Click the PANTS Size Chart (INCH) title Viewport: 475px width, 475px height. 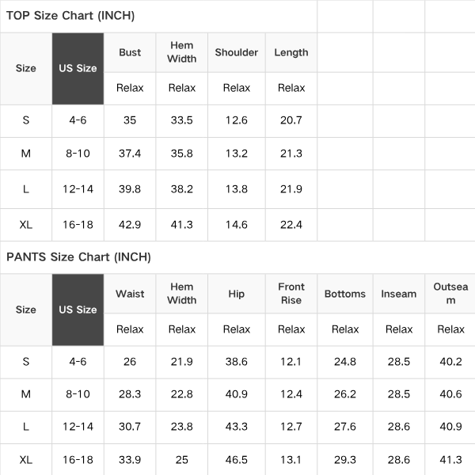78,256
